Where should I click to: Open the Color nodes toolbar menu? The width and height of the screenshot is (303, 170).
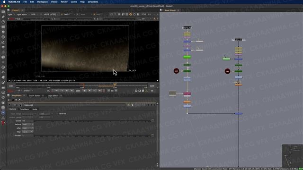pyautogui.click(x=3, y=32)
